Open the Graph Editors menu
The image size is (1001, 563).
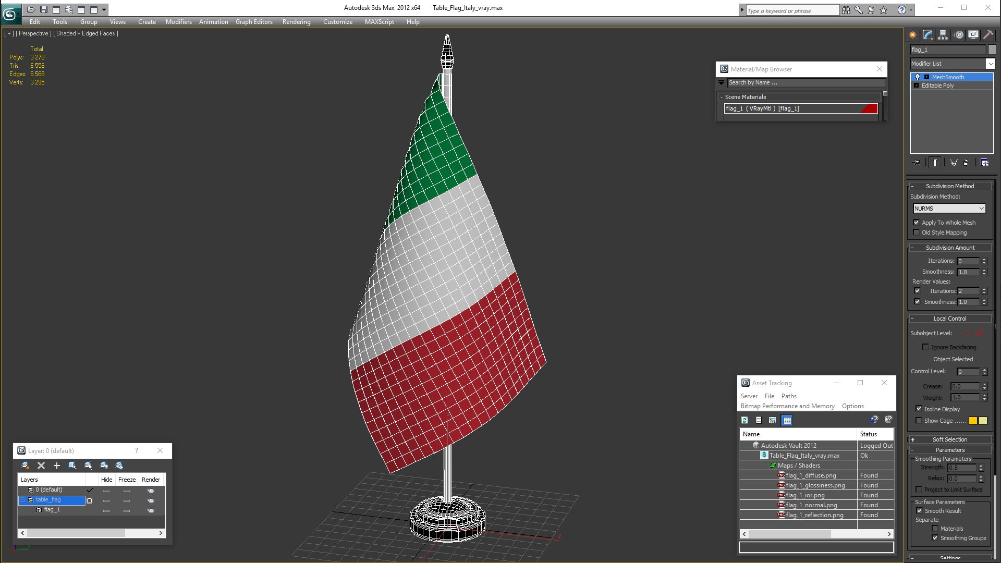(x=254, y=22)
